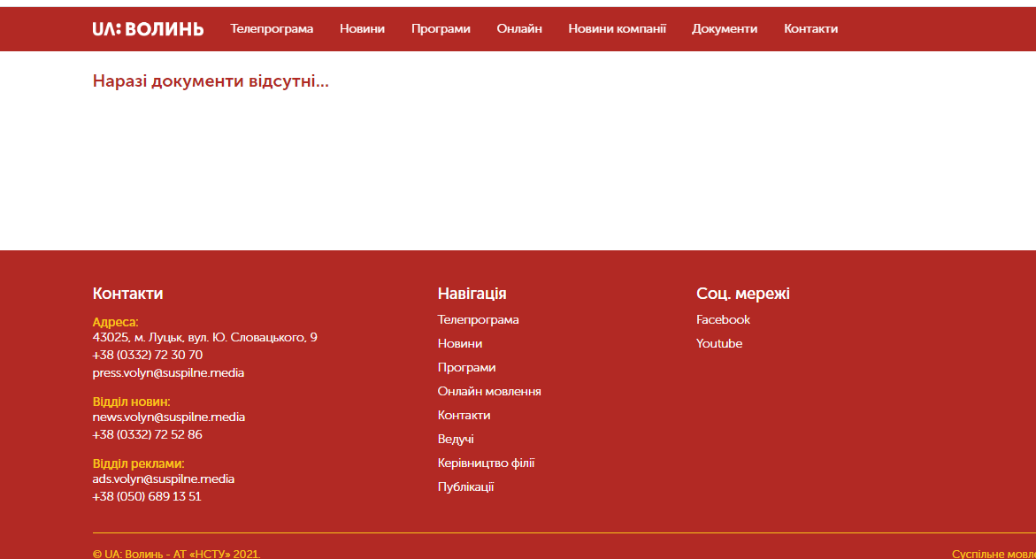Image resolution: width=1036 pixels, height=559 pixels.
Task: Open the footer Програми link
Action: pos(466,367)
